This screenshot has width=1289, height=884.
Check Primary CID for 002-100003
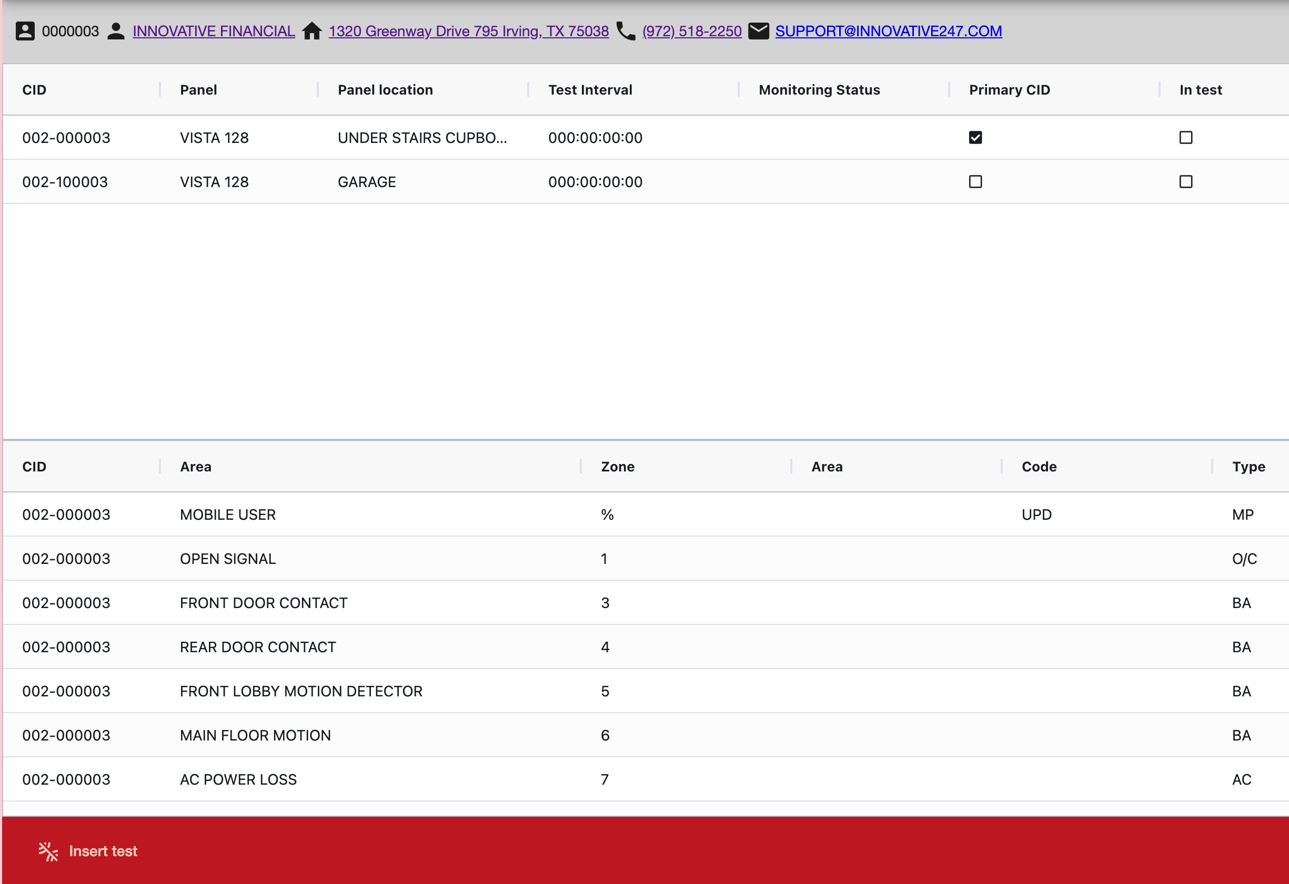coord(975,182)
